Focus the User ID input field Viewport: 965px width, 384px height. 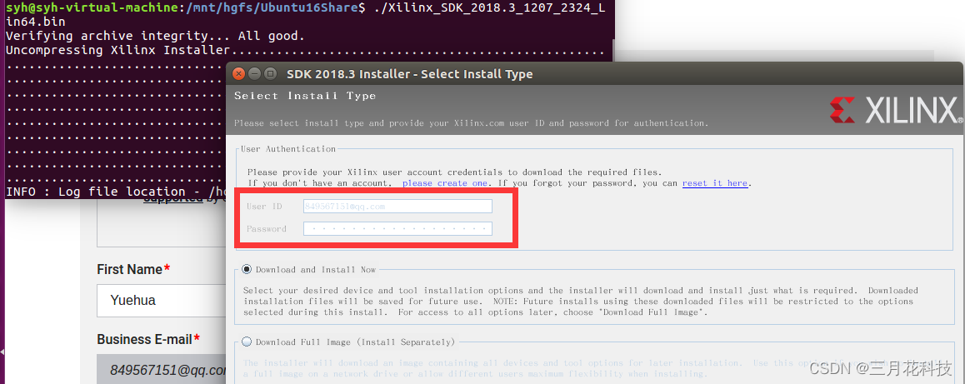click(x=397, y=207)
